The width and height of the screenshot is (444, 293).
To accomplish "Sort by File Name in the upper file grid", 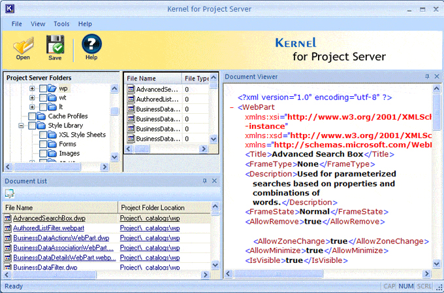I will [x=153, y=78].
